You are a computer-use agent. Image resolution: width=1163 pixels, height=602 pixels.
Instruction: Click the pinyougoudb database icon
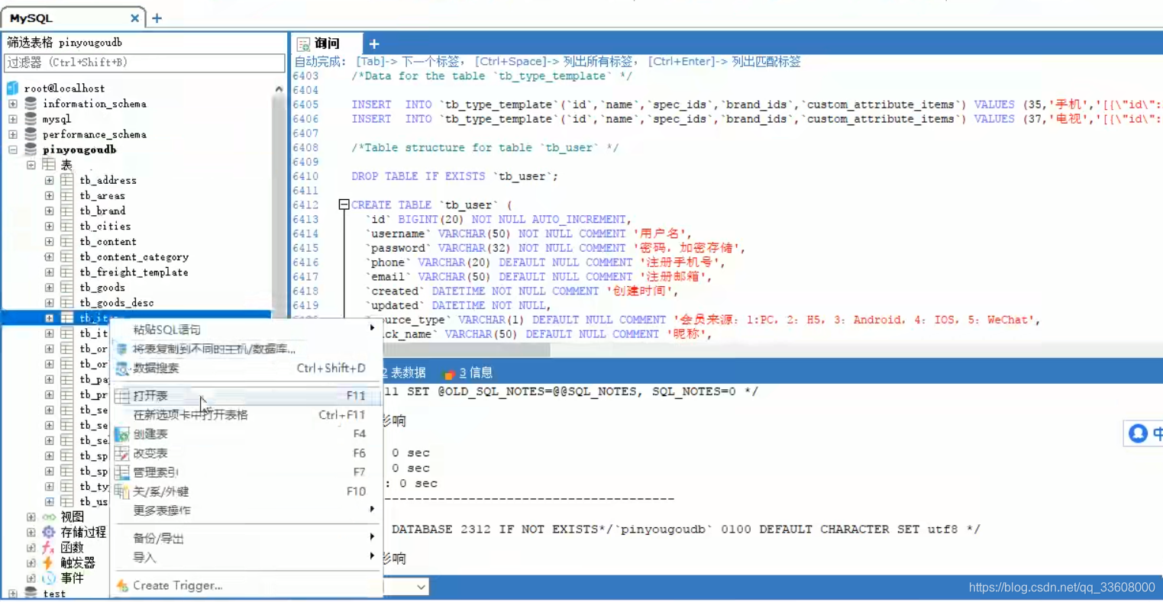coord(31,150)
